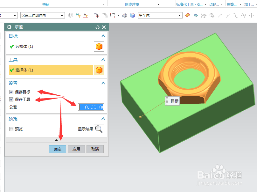Open the dropdown arrow beside selection filter icon

91,15
